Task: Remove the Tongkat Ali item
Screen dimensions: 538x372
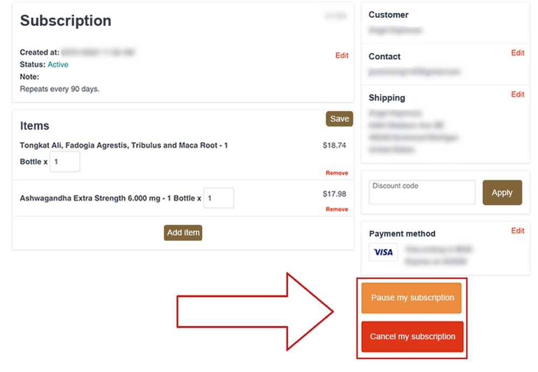Action: point(337,173)
